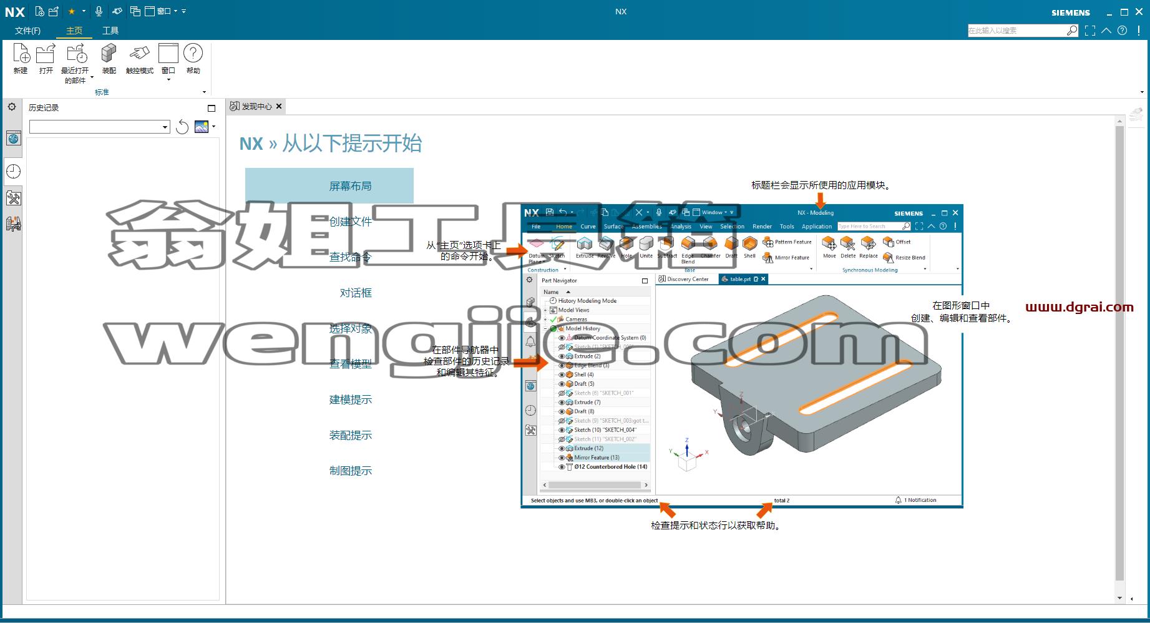This screenshot has height=623, width=1150.
Task: Click the landscape picture palette icon
Action: click(202, 127)
